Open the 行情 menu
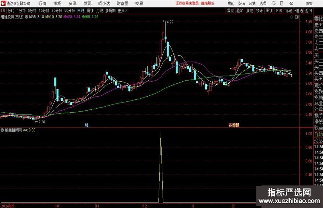Viewport: 323px width, 208px height. (x=42, y=3)
